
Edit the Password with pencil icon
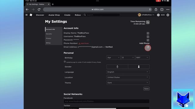coord(148,40)
